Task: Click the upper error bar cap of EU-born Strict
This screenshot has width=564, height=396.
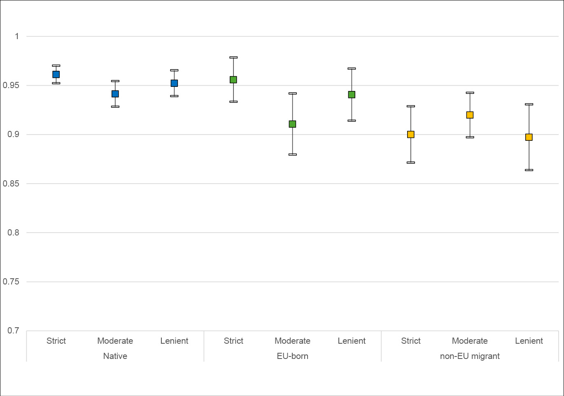Action: tap(233, 57)
